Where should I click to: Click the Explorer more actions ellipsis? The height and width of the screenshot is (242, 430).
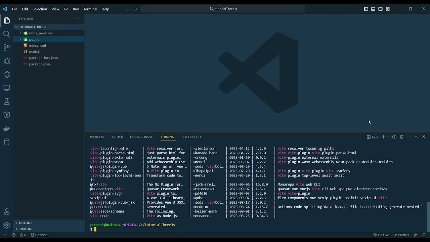(78, 19)
